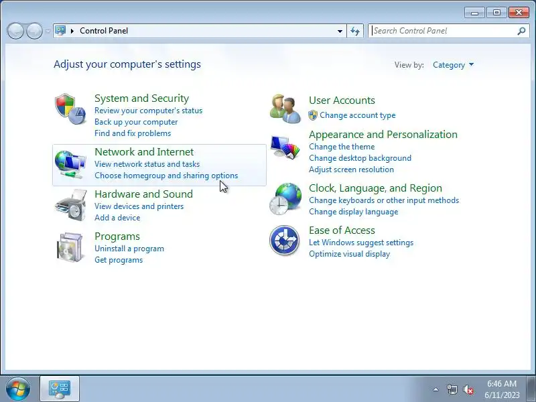Click the muted volume tray icon
The width and height of the screenshot is (536, 402).
coord(468,389)
